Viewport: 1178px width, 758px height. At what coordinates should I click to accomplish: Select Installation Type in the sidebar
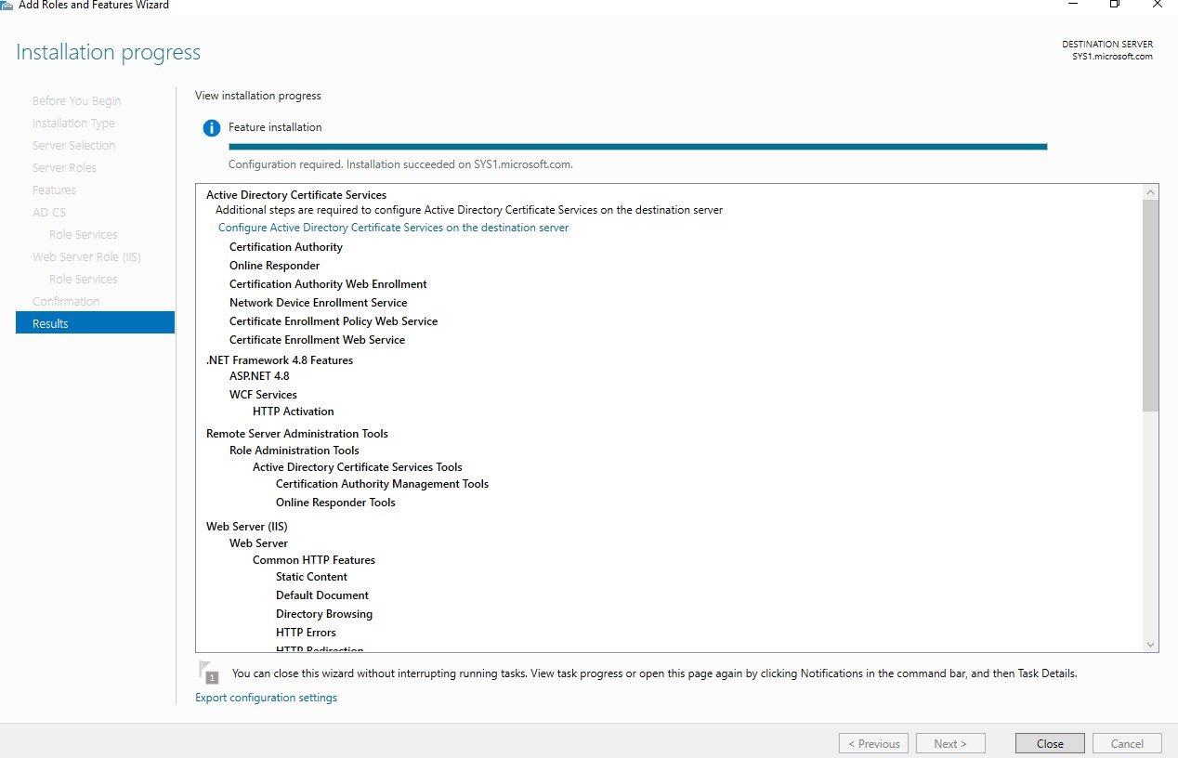pos(73,123)
